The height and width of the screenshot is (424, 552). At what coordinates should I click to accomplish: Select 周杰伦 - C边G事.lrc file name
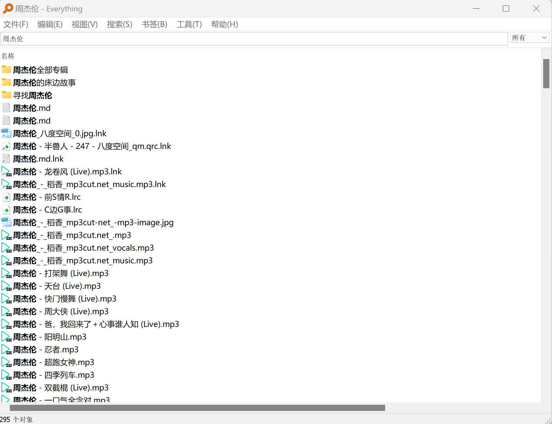[48, 210]
